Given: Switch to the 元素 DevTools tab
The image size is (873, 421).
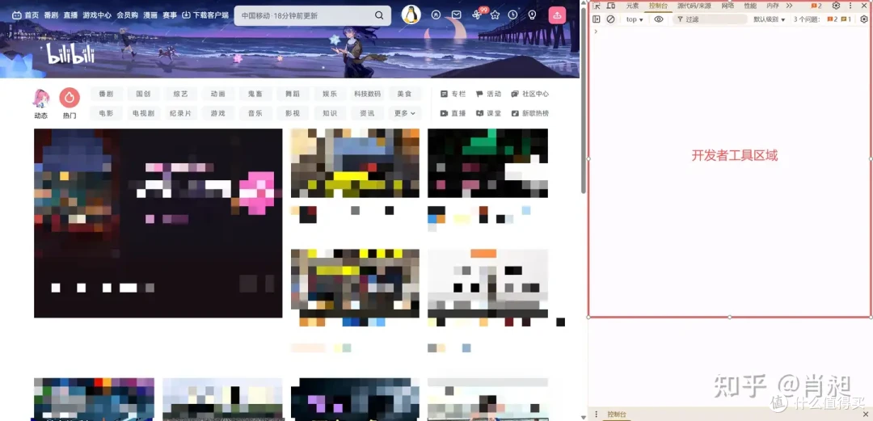Looking at the screenshot, I should click(x=632, y=6).
